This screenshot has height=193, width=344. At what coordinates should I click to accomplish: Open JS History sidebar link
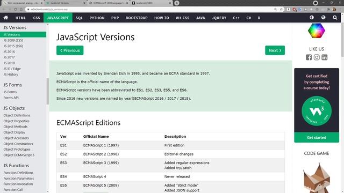[11, 75]
